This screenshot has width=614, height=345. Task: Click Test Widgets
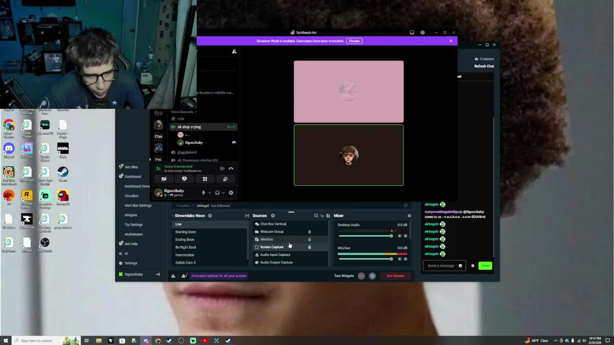(344, 276)
